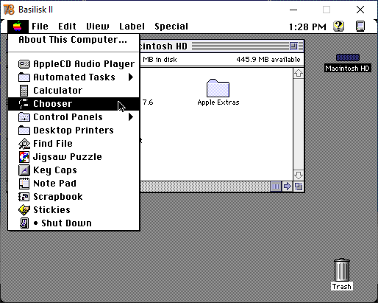This screenshot has height=303, width=378.
Task: Open Jigsaw Puzzle desk accessory
Action: [x=74, y=157]
